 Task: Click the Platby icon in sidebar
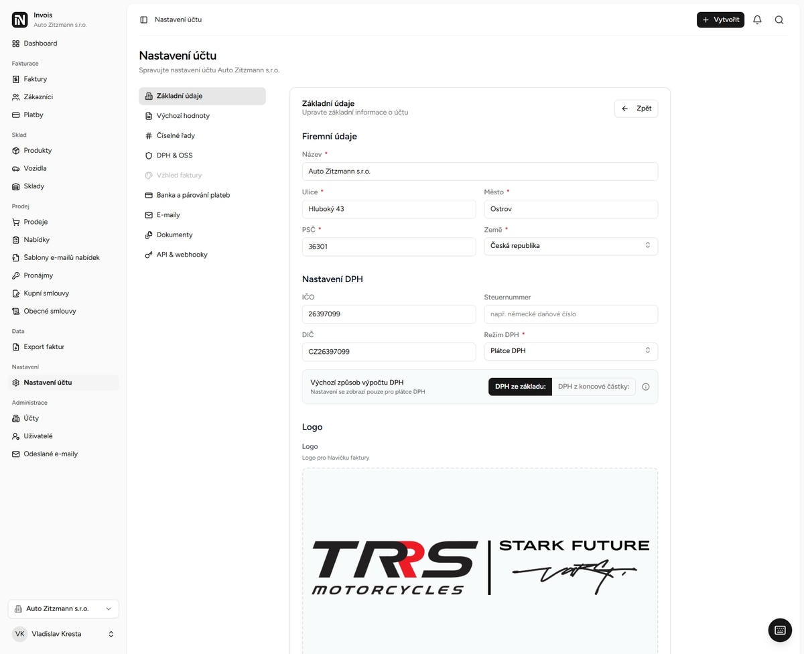point(16,115)
